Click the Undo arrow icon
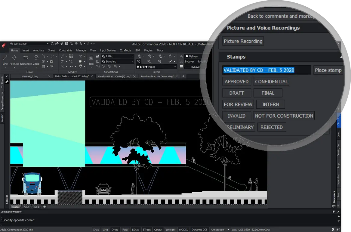This screenshot has width=351, height=232. (81, 44)
